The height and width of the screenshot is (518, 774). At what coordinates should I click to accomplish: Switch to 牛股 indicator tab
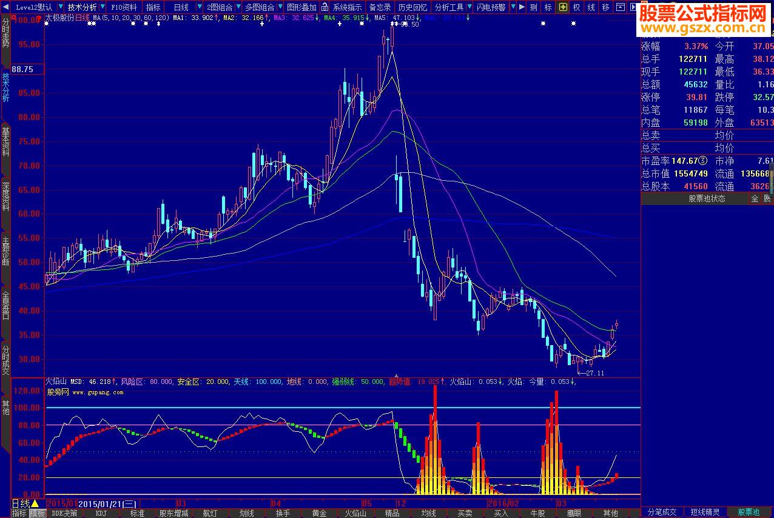[537, 513]
